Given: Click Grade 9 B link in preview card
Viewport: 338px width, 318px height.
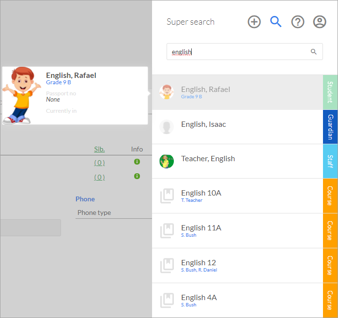Looking at the screenshot, I should 59,82.
